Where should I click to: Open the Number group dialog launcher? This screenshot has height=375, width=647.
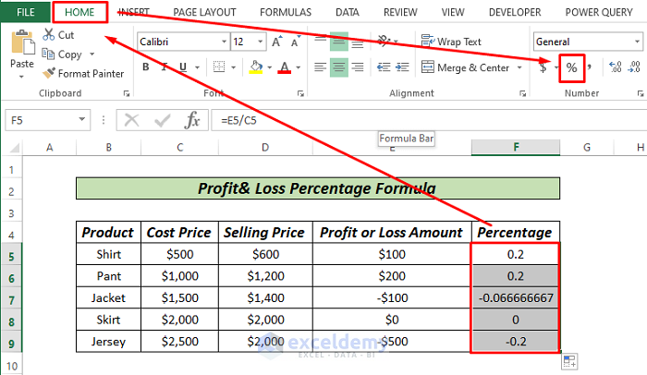coord(640,94)
